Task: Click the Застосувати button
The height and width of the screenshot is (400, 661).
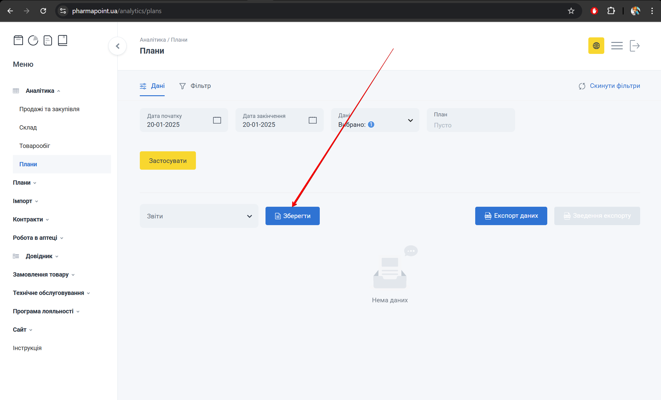Action: (x=168, y=160)
